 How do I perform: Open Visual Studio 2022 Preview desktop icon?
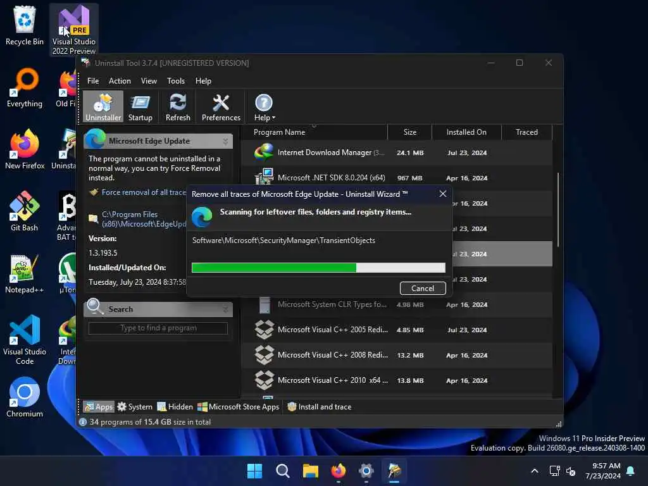[x=74, y=30]
